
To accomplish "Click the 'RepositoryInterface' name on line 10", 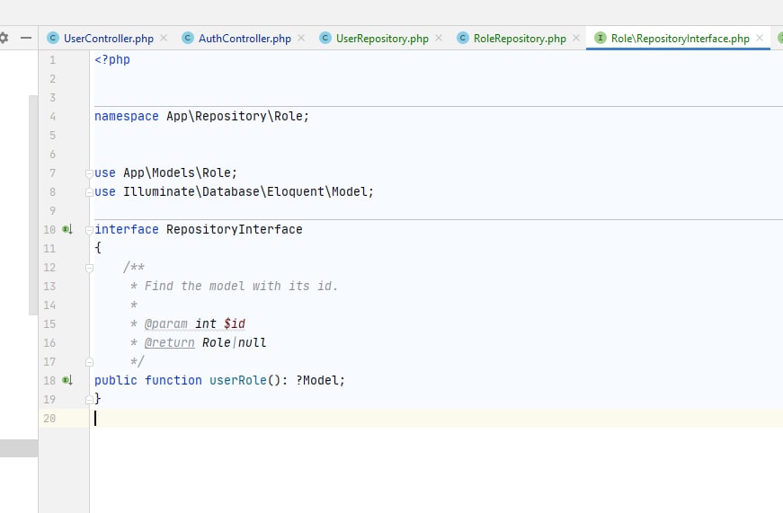I will point(235,230).
